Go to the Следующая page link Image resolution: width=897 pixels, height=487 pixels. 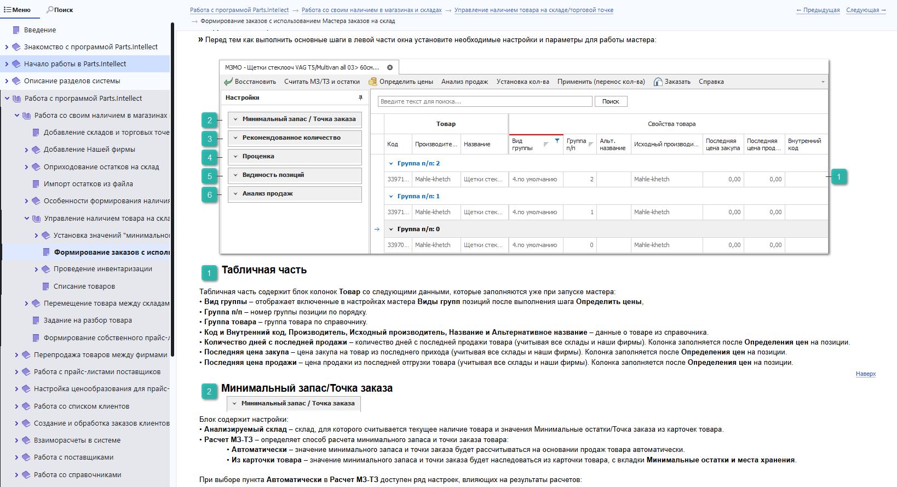click(x=865, y=10)
